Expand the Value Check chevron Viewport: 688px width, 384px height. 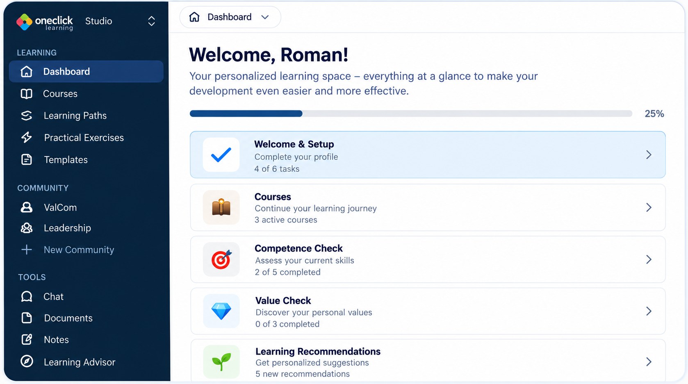click(649, 311)
